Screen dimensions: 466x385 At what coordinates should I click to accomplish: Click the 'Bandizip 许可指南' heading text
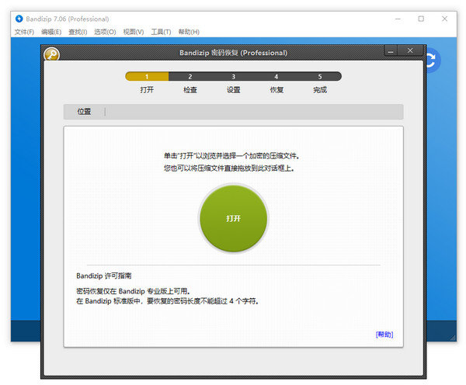(x=104, y=276)
